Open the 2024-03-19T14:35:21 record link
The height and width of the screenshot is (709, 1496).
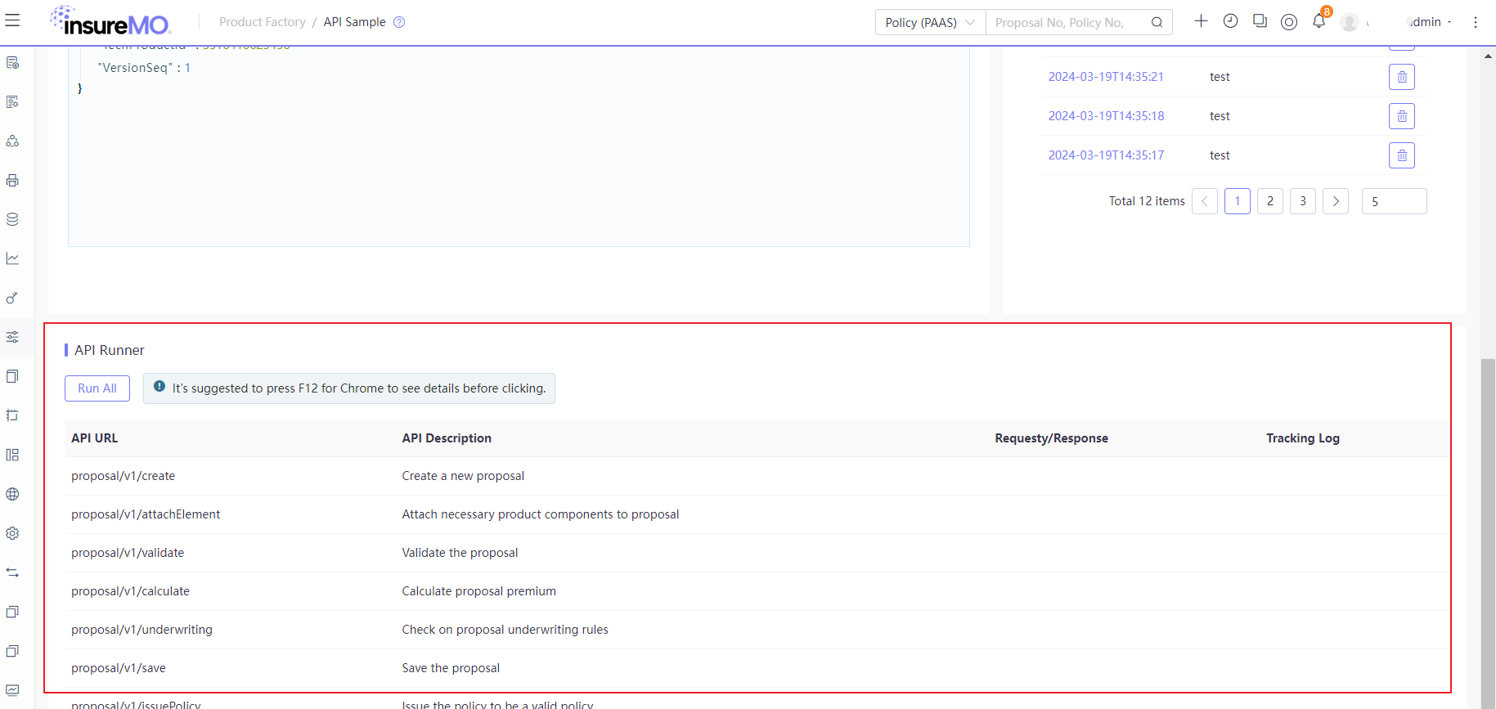[1106, 77]
